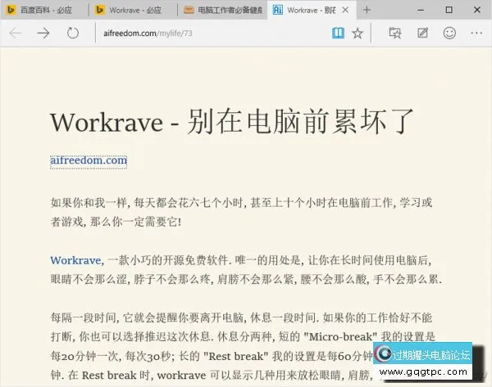Refresh the current page
Viewport: 492px width, 387px height.
point(73,33)
